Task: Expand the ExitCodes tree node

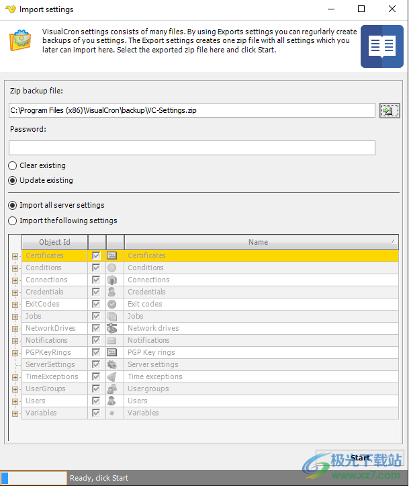Action: (x=15, y=305)
